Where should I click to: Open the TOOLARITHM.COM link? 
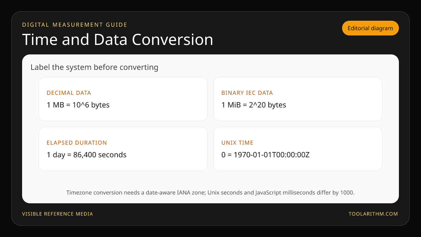373,214
